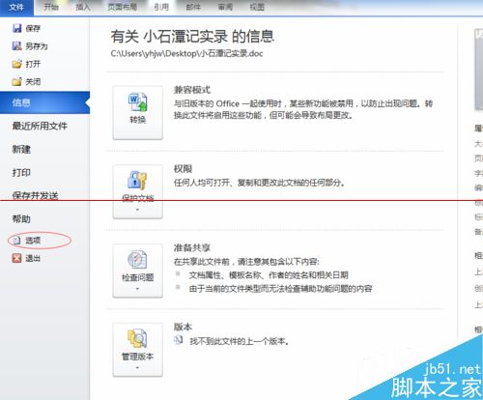The width and height of the screenshot is (483, 400).
Task: Click the document title 有关 小石潭记实录 的信息
Action: pos(192,36)
